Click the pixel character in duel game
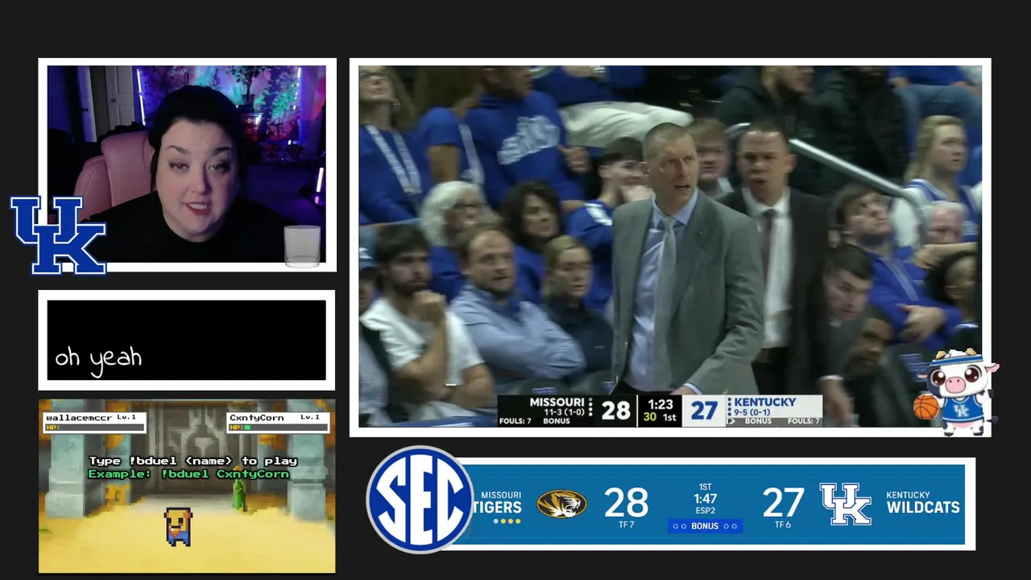Screen dimensions: 1031x580 [178, 526]
